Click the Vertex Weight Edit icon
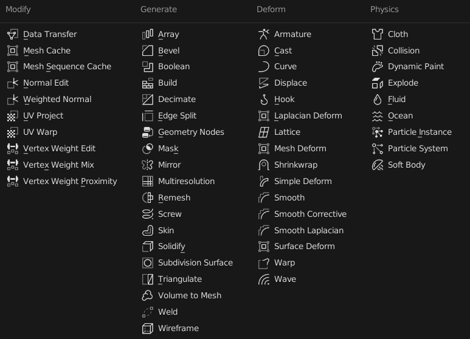 [x=13, y=148]
